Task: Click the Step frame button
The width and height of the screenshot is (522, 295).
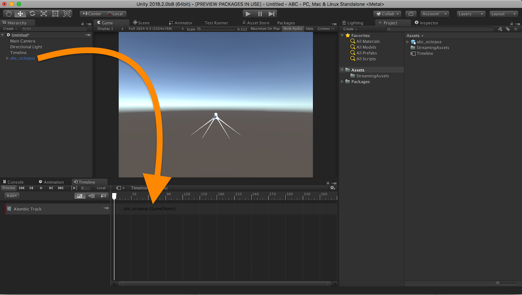Action: [272, 14]
